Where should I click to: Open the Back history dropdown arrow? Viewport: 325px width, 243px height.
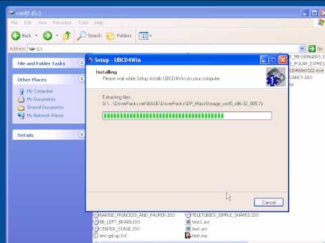[36, 36]
